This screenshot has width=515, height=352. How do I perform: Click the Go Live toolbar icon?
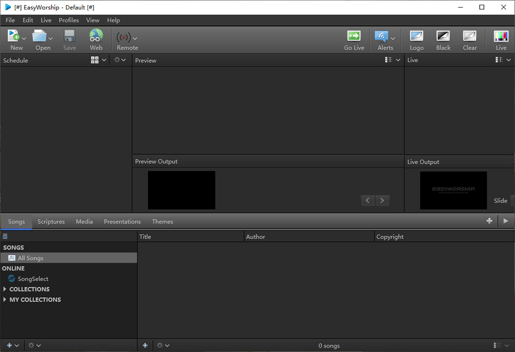[354, 37]
